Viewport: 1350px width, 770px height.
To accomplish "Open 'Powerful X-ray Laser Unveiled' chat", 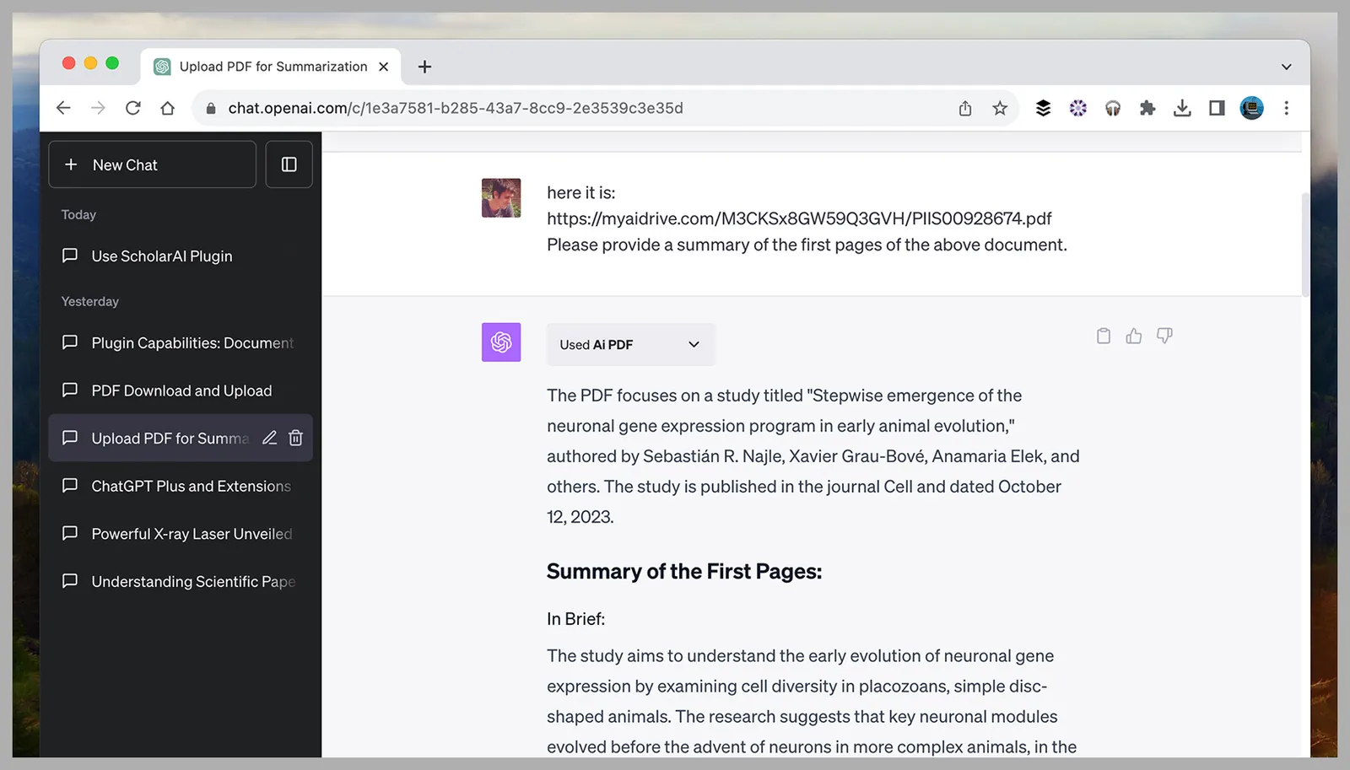I will click(x=192, y=533).
